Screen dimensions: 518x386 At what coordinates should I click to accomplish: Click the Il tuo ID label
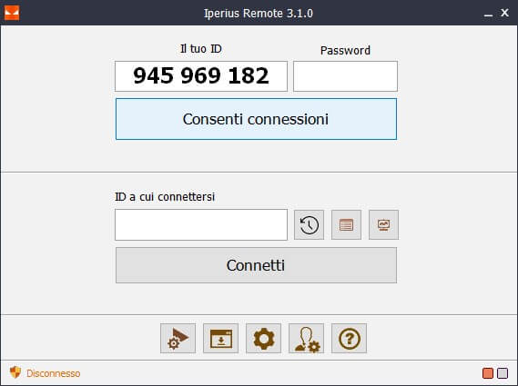[201, 49]
